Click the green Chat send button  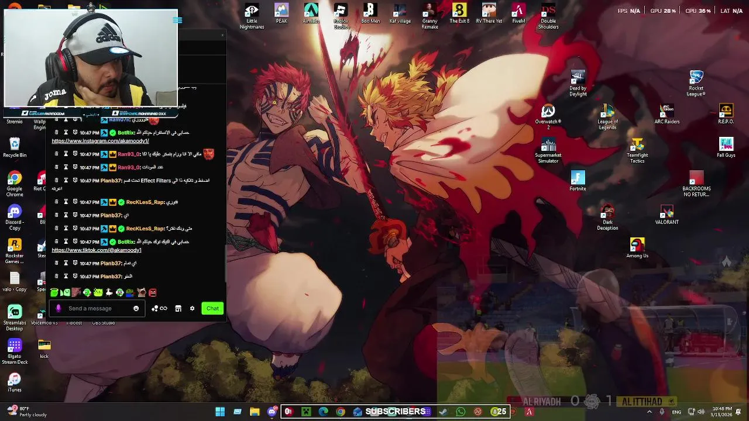click(212, 308)
